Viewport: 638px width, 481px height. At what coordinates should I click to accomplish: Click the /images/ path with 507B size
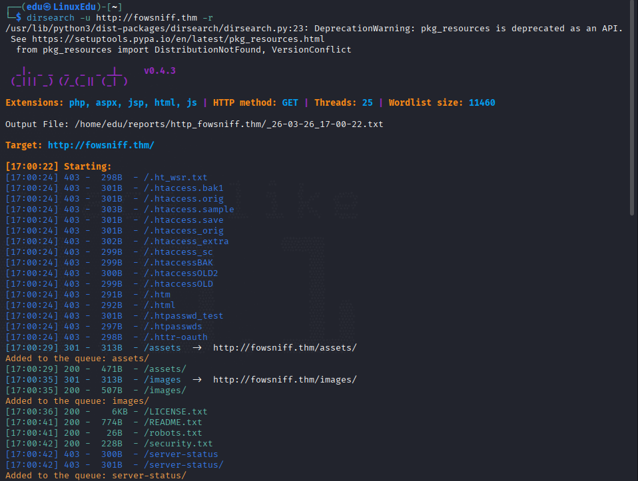coord(164,390)
